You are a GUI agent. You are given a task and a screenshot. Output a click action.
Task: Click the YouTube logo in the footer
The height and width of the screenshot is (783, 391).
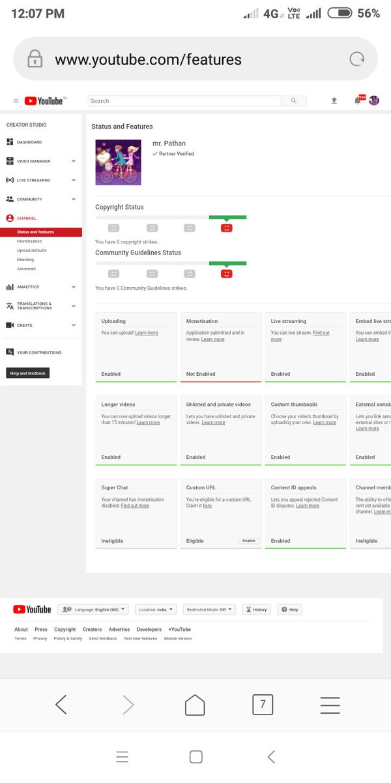[x=32, y=609]
